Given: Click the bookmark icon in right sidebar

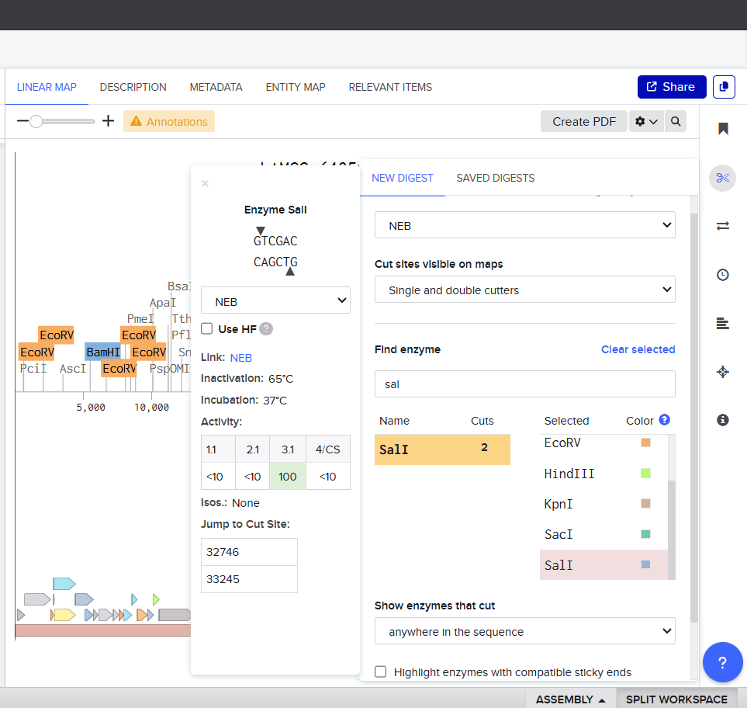Looking at the screenshot, I should click(x=723, y=129).
